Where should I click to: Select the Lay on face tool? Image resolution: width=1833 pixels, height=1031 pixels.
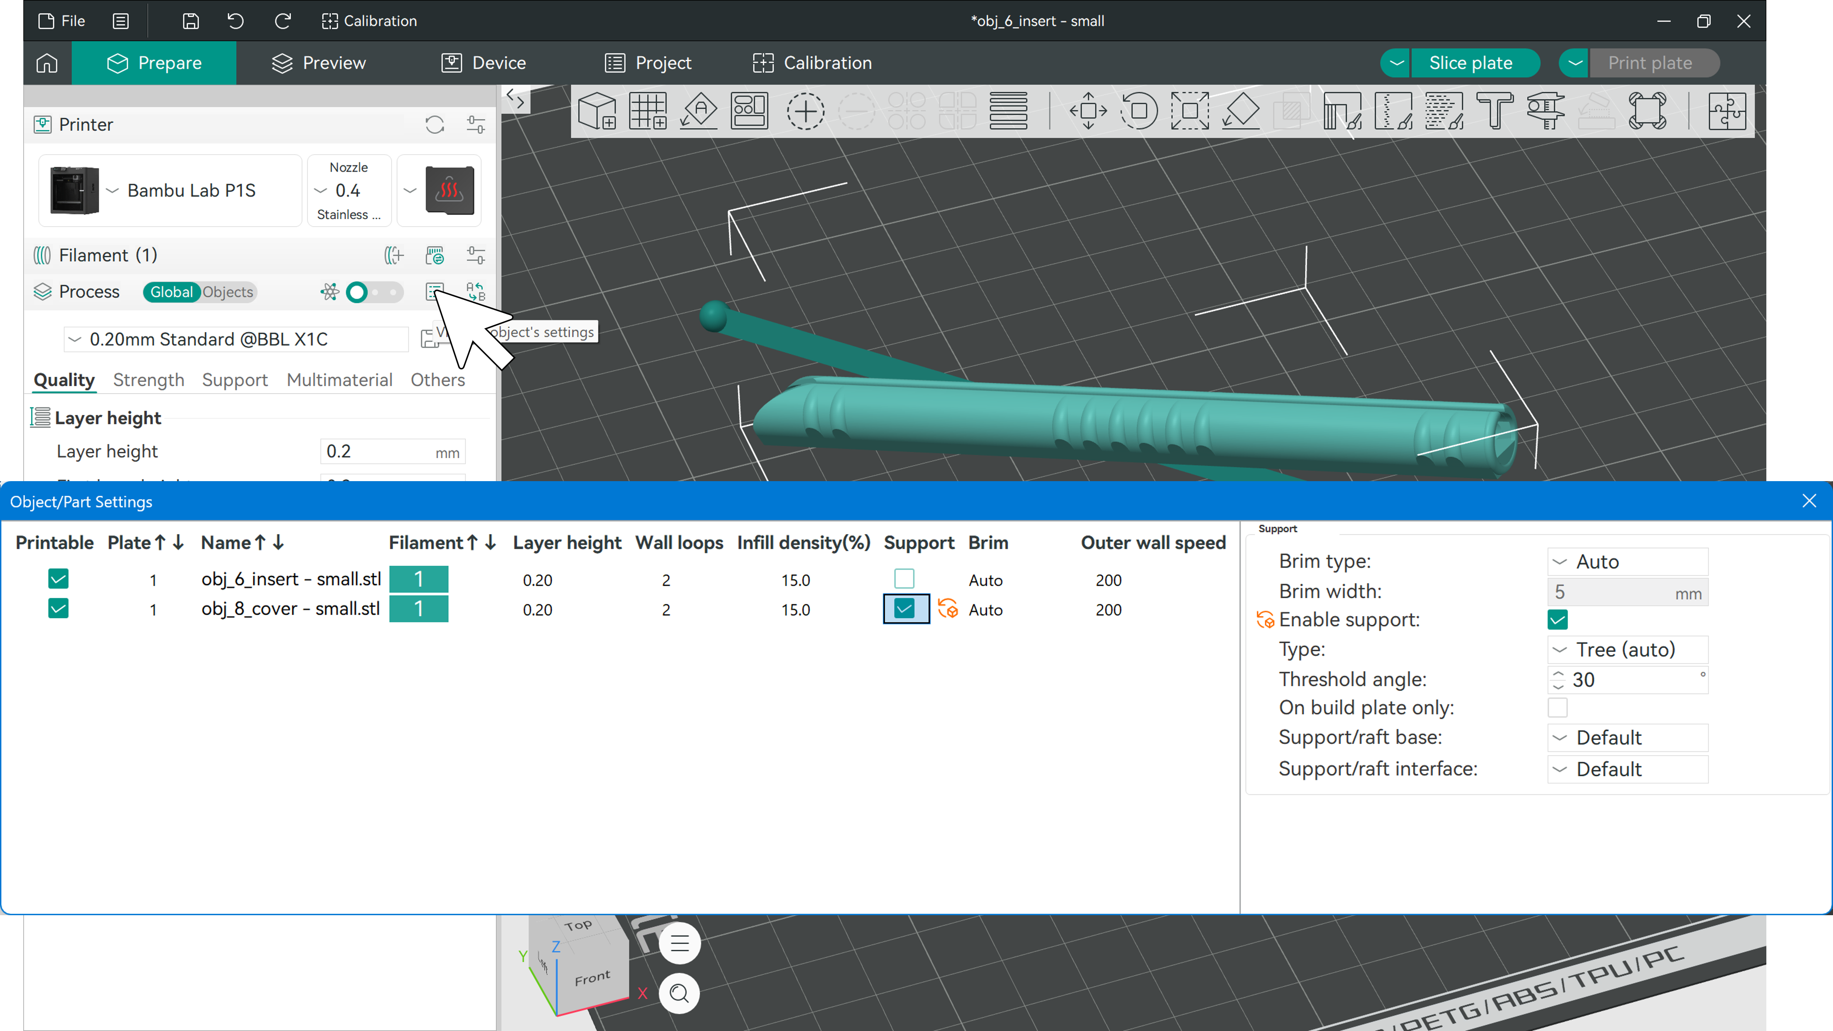1241,111
